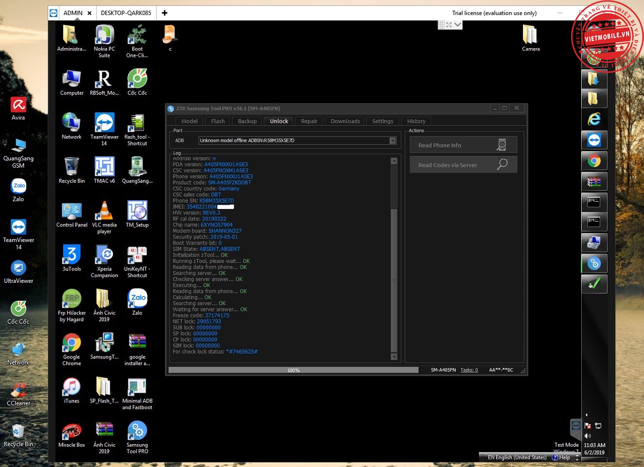Image resolution: width=644 pixels, height=467 pixels.
Task: Select QuangSang GSM local desktop icon
Action: tap(18, 153)
